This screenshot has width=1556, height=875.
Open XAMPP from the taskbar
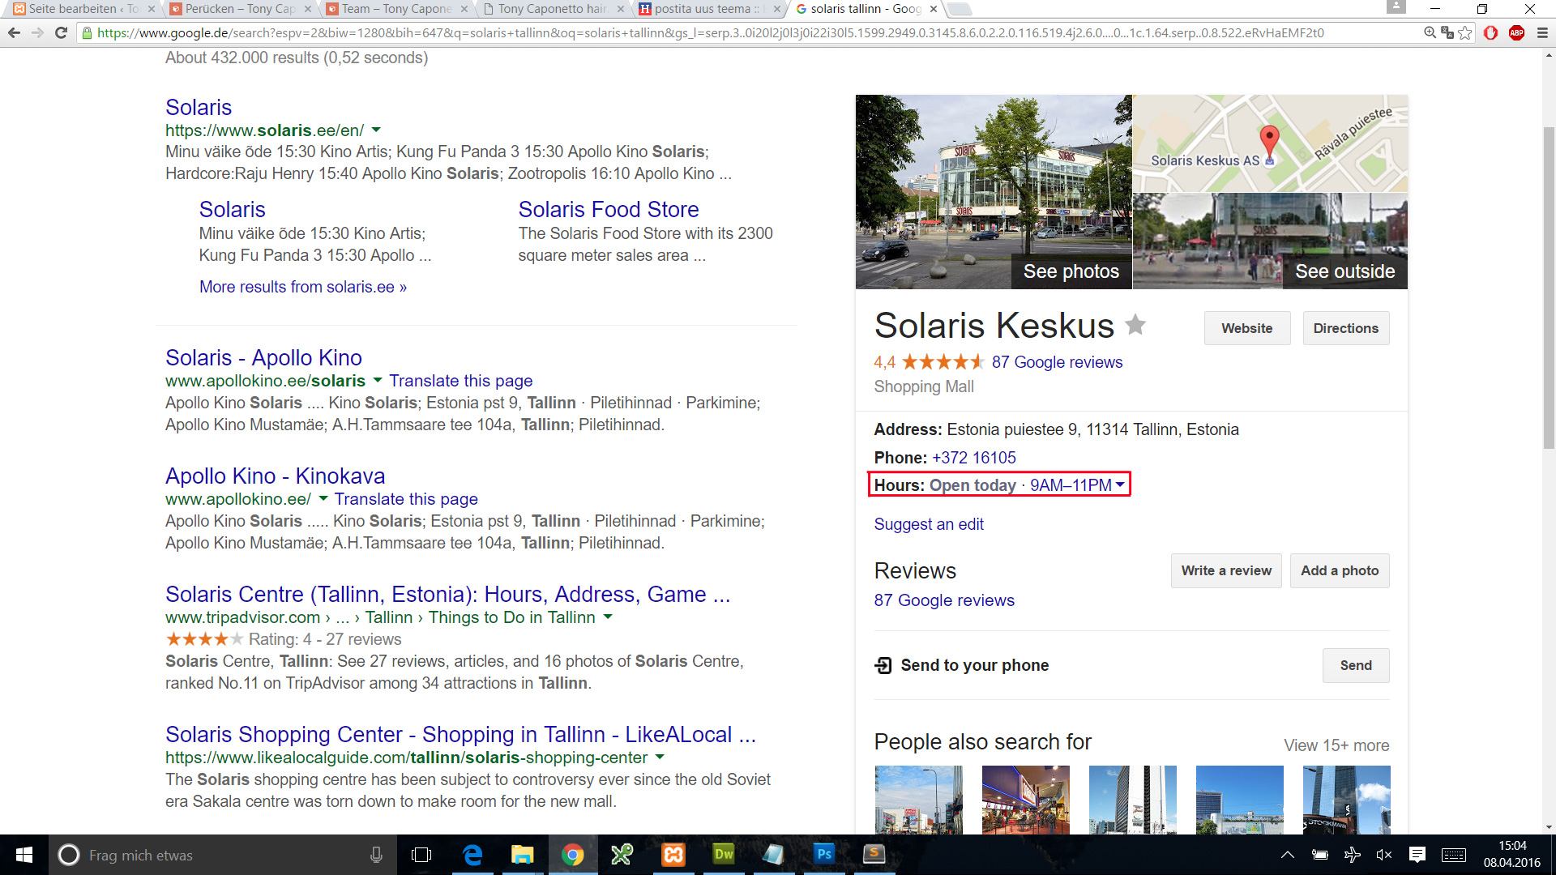pyautogui.click(x=673, y=855)
